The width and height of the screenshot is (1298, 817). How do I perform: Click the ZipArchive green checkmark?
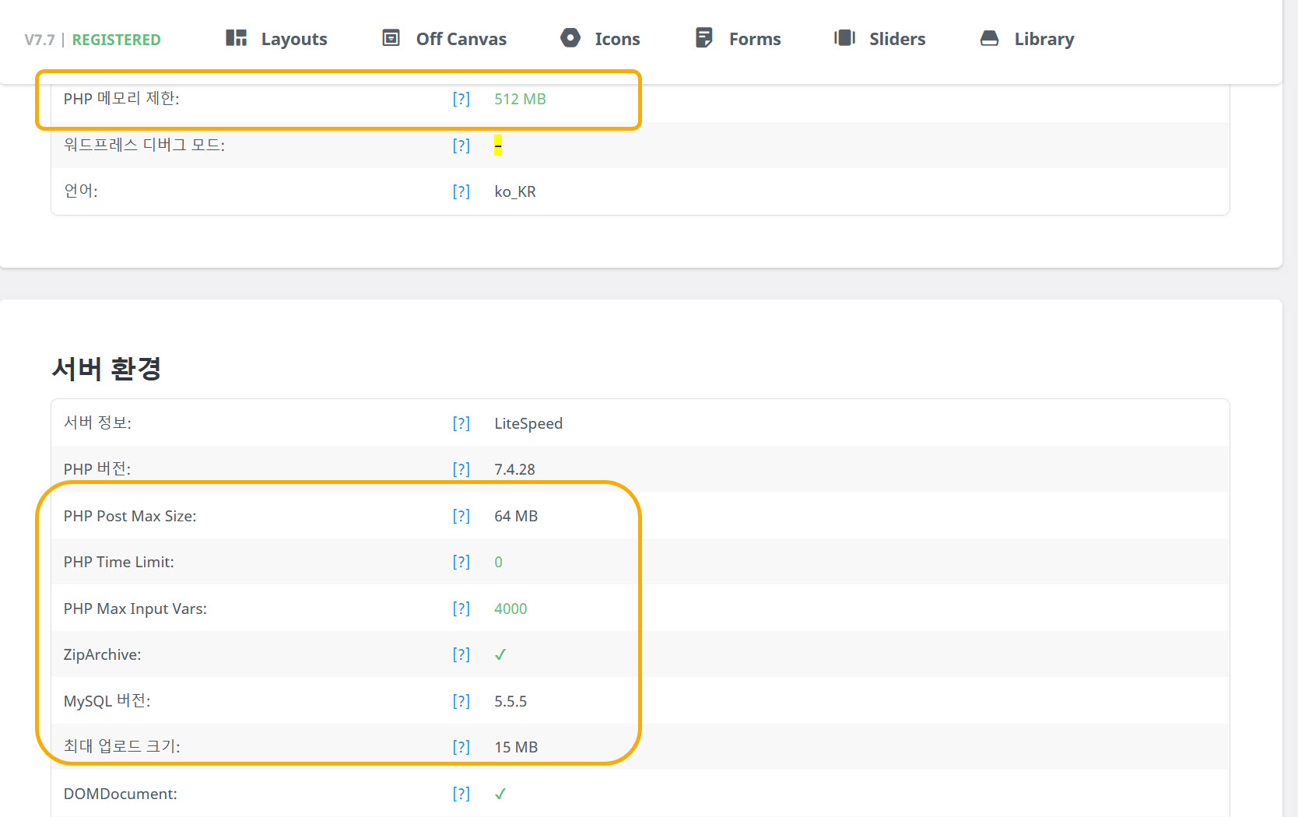pos(500,654)
